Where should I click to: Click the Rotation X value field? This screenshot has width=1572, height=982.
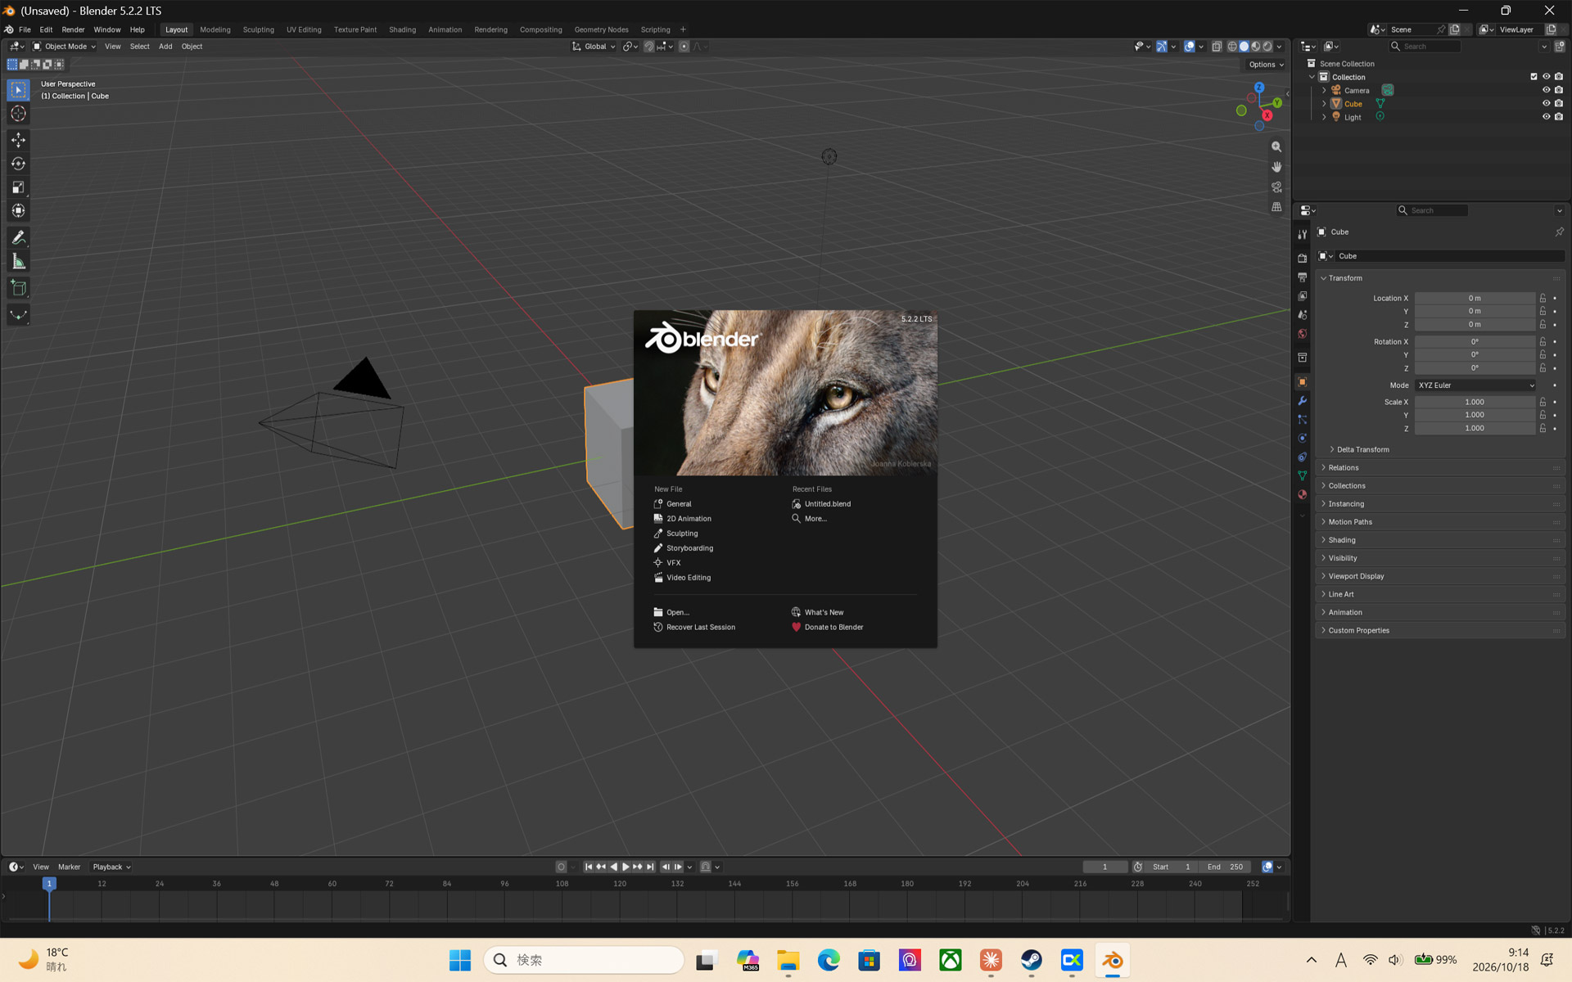click(x=1475, y=342)
